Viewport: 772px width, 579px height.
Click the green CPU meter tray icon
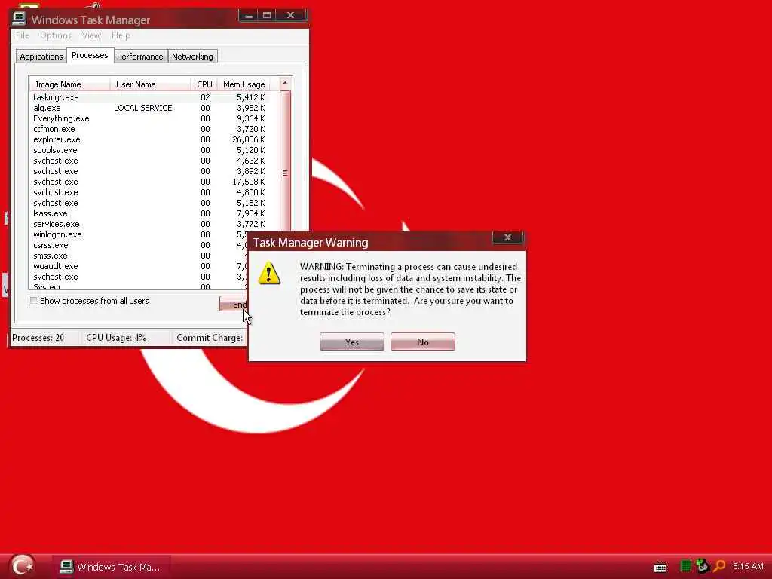[x=685, y=566]
